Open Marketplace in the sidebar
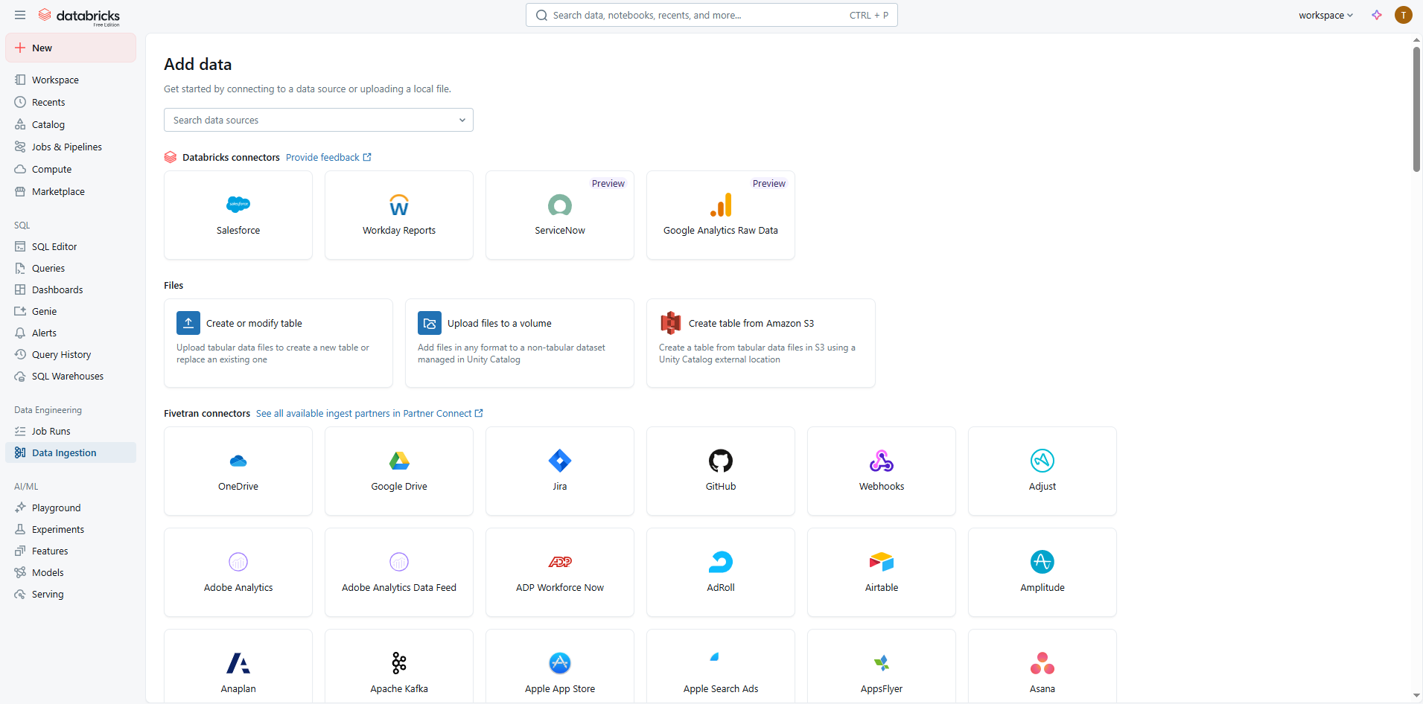 point(71,191)
